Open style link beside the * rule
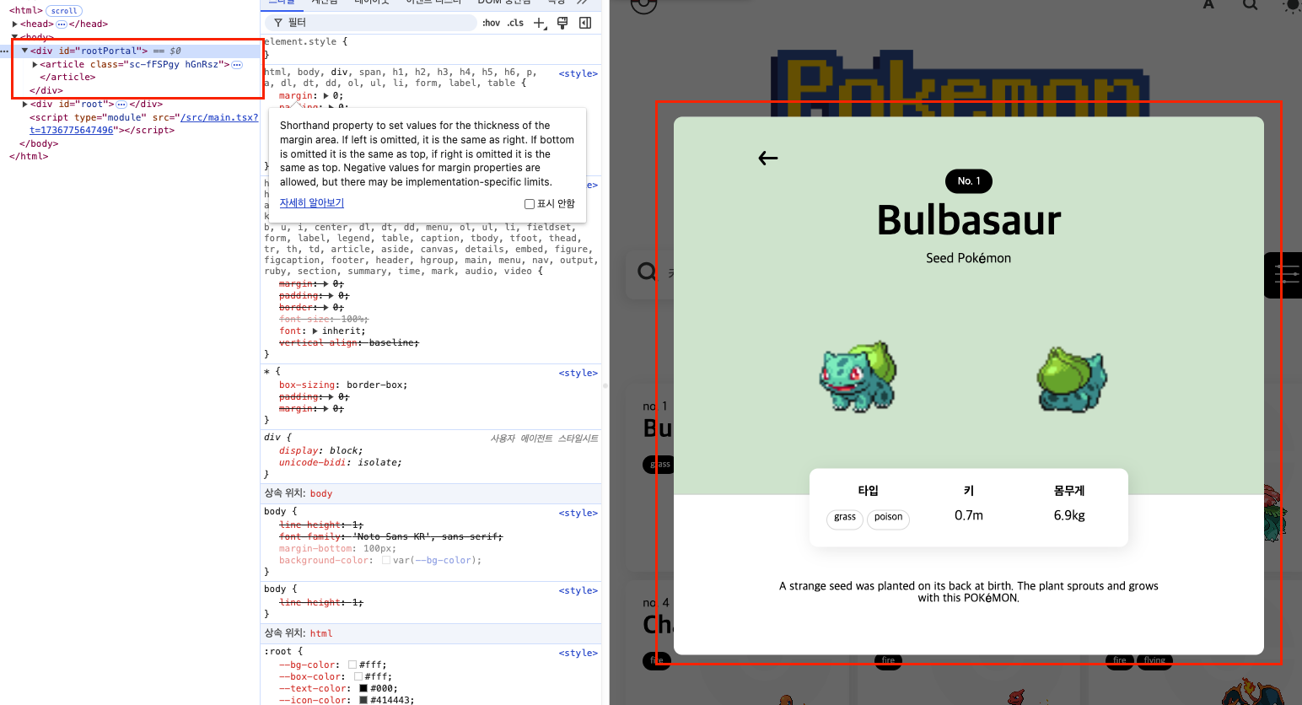 (x=578, y=374)
